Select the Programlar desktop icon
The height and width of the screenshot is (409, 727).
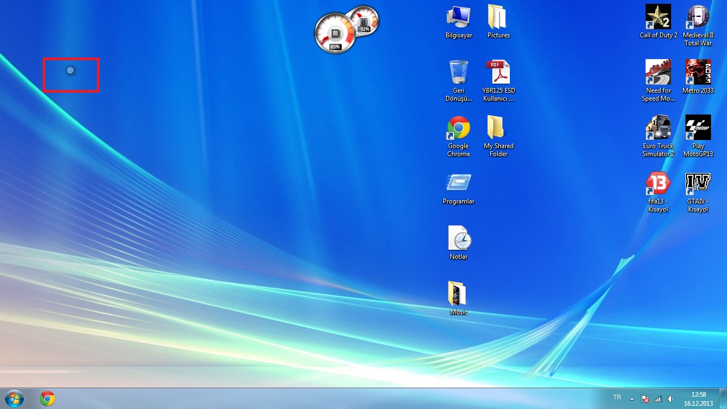458,189
